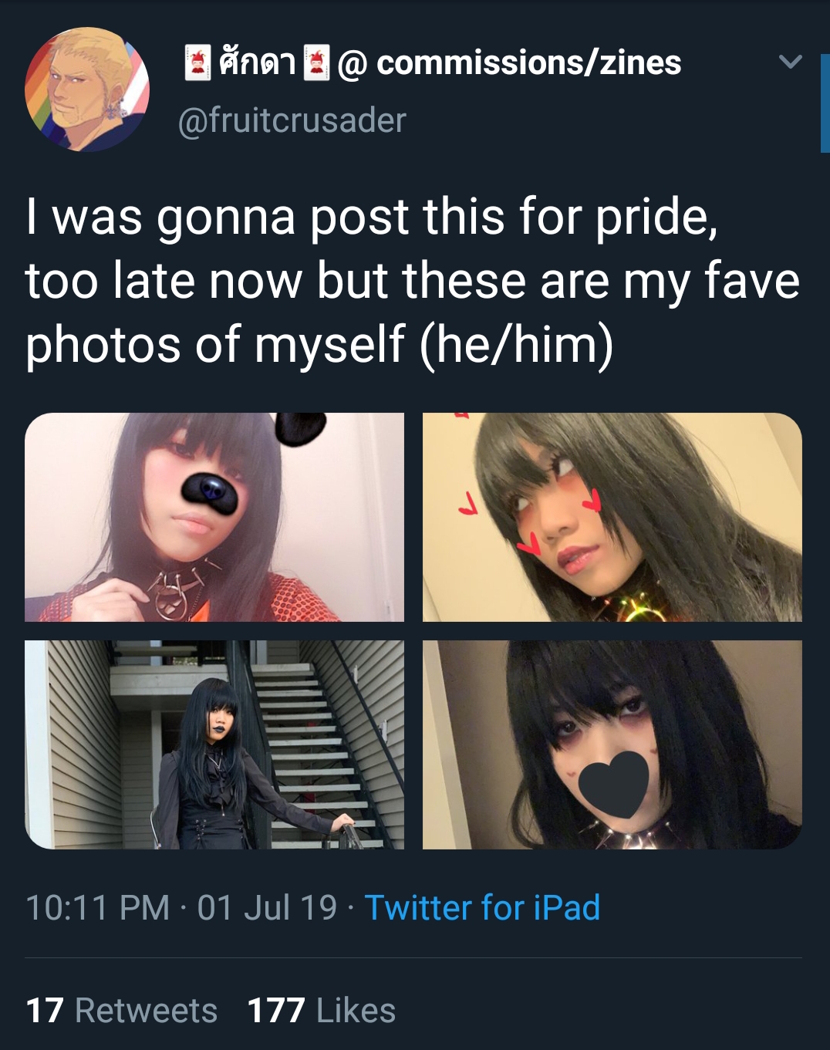View the 177 Likes list

coord(321,1010)
